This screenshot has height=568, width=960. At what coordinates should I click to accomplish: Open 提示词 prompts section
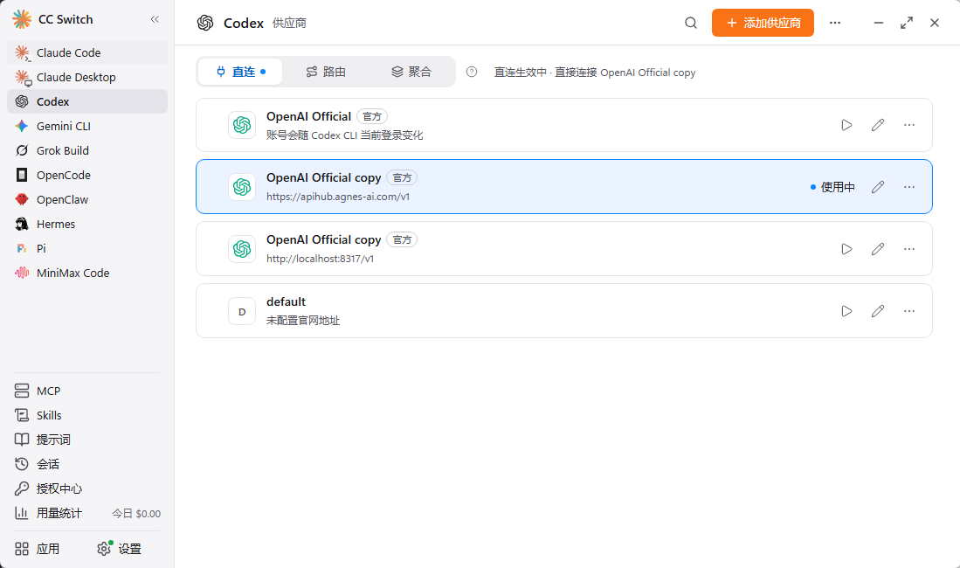coord(87,440)
